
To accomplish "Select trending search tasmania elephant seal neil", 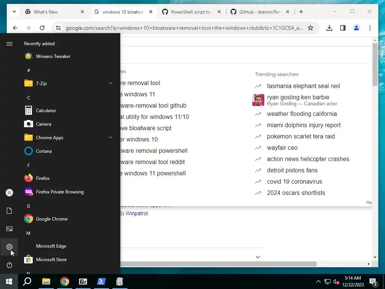I will coord(303,86).
